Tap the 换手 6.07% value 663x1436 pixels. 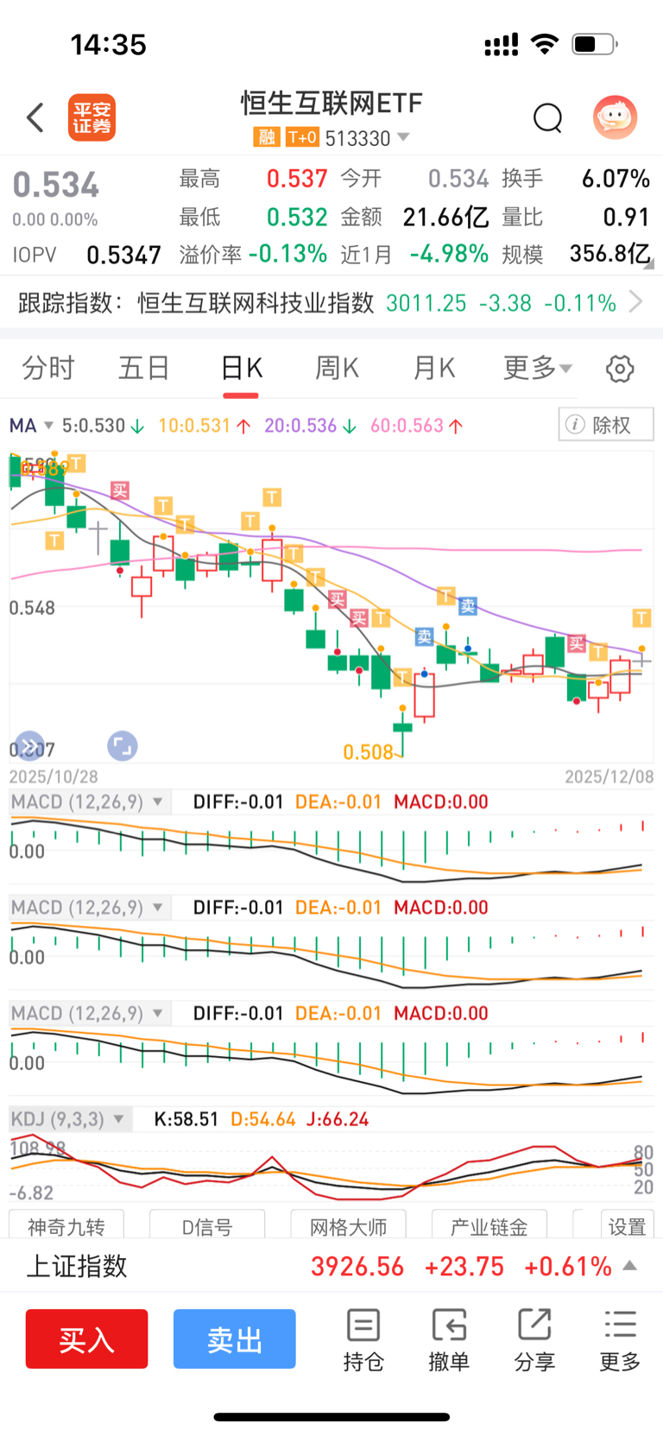click(x=616, y=179)
